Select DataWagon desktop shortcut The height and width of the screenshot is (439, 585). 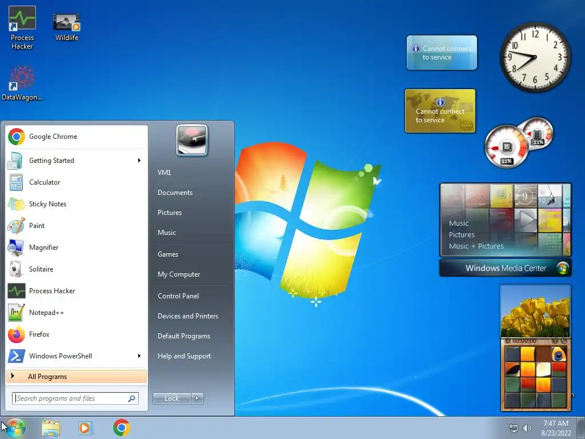(x=22, y=83)
